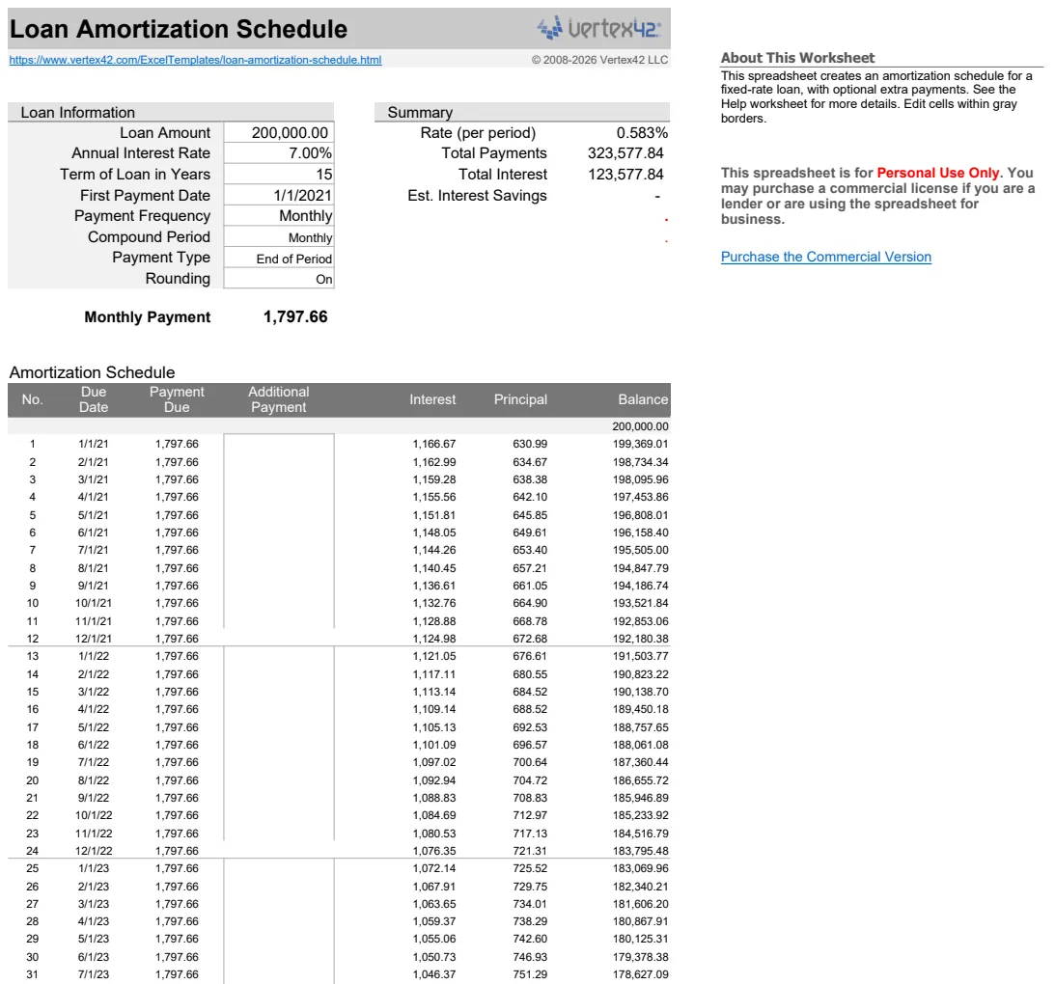Click the About This Worksheet heading
1055x984 pixels.
click(x=797, y=58)
